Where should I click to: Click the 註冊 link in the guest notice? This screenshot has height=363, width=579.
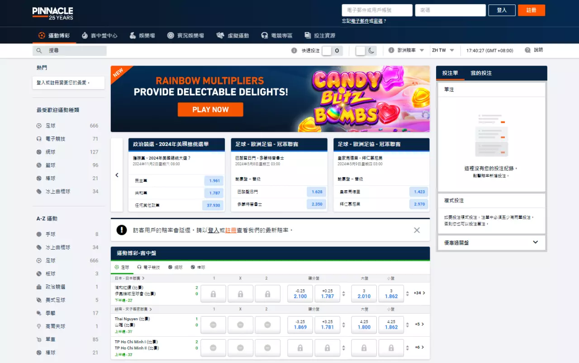click(231, 230)
